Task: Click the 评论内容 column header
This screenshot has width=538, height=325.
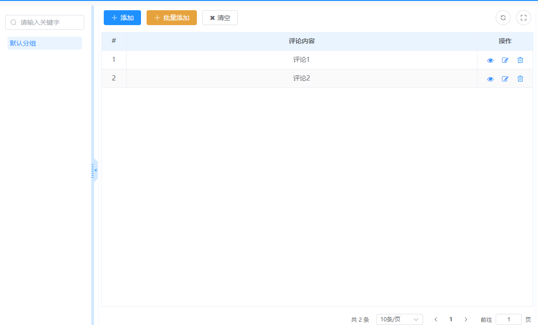Action: [x=302, y=41]
